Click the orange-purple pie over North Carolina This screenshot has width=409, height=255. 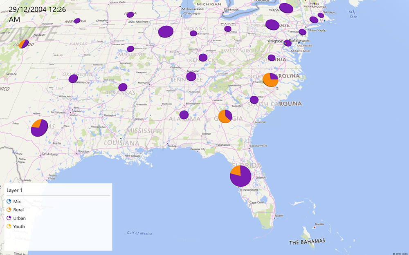[x=271, y=80]
